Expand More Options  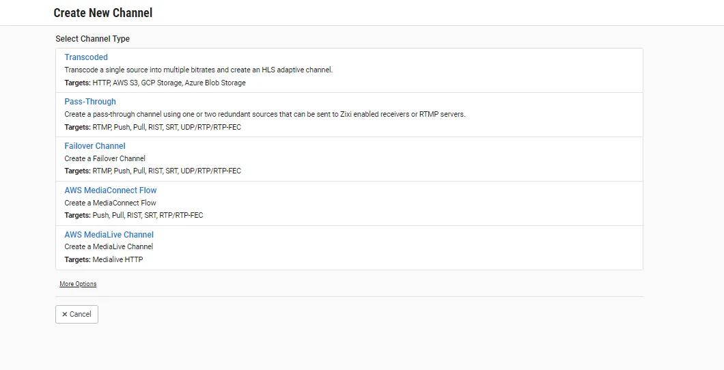78,284
